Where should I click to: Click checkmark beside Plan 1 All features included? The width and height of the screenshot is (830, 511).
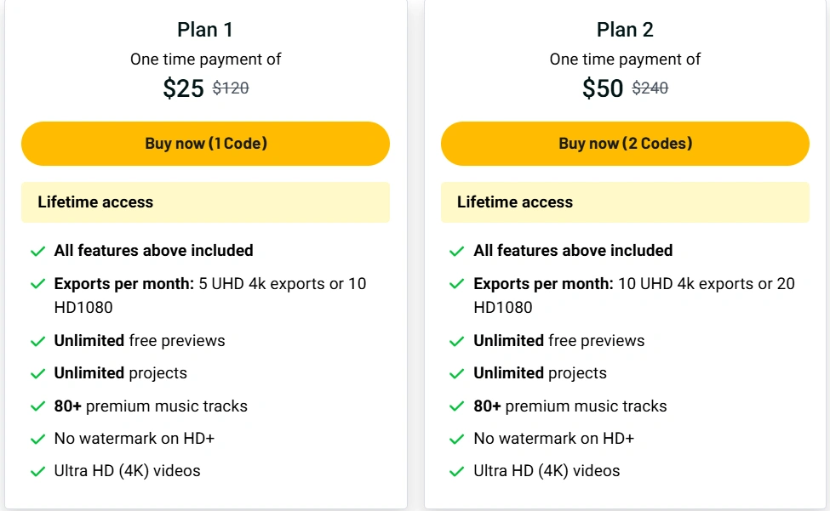37,251
